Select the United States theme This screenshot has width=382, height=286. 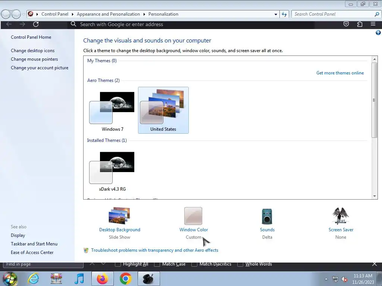pos(163,110)
